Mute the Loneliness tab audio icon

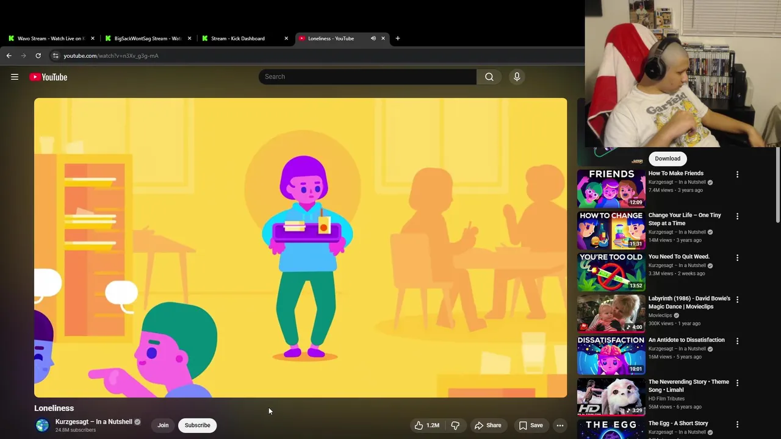(373, 38)
